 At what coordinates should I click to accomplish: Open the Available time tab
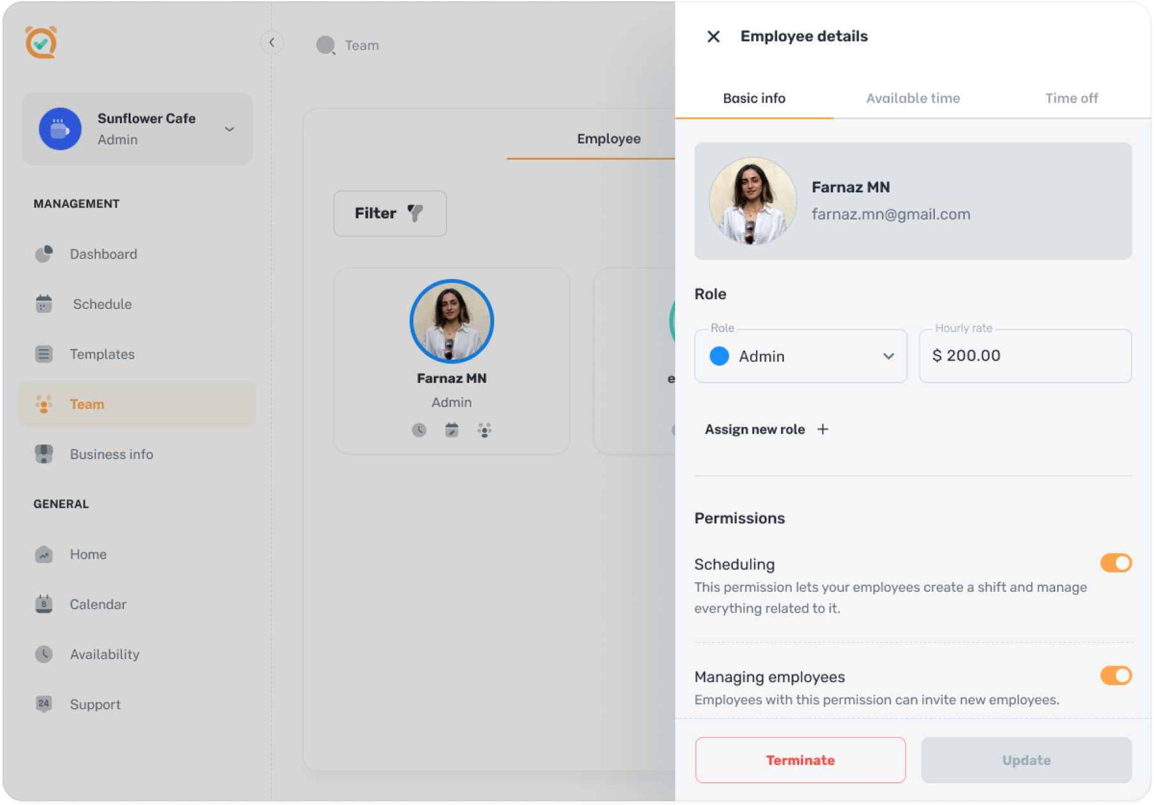912,98
